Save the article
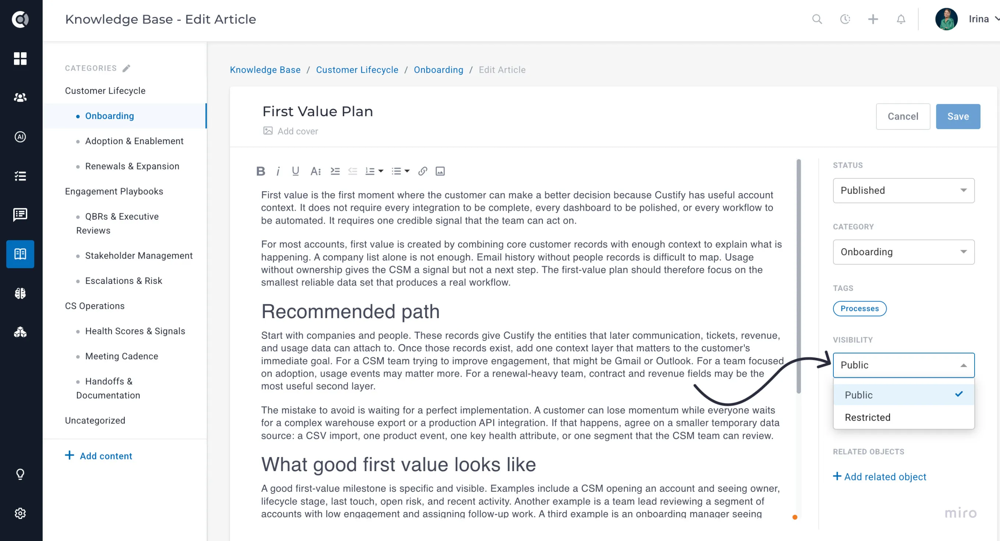1000x541 pixels. pyautogui.click(x=958, y=117)
